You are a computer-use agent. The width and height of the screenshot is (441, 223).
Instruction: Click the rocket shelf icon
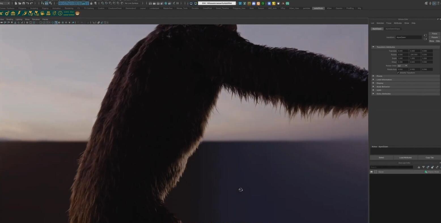(25, 13)
